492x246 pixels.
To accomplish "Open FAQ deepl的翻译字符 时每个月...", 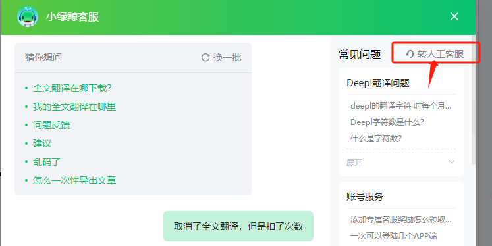I will coord(400,106).
